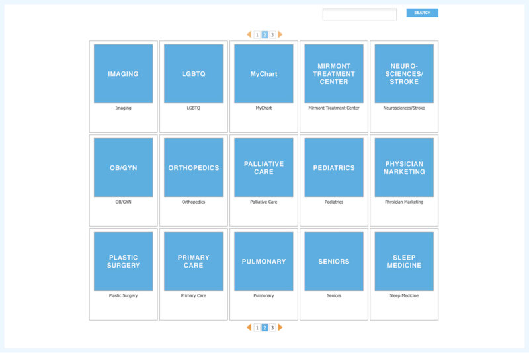Click the 'MyChart' caption below tile
529x353 pixels.
pyautogui.click(x=263, y=108)
